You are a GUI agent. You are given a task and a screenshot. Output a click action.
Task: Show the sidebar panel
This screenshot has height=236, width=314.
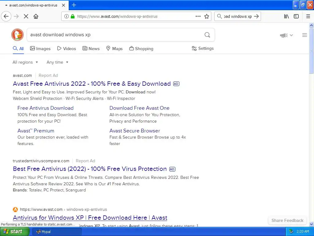(x=296, y=16)
